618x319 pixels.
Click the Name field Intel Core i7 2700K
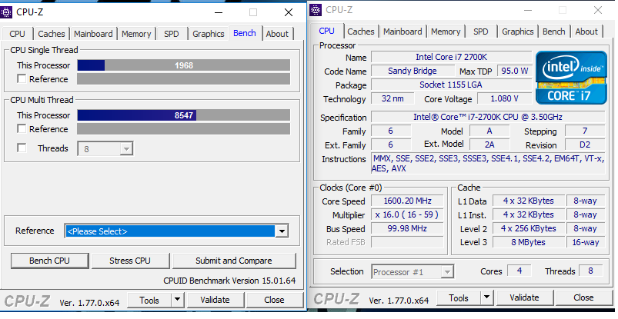click(x=451, y=57)
